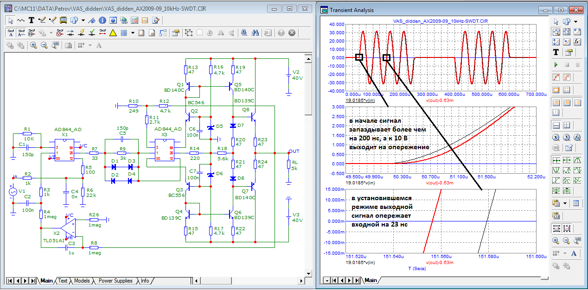This screenshot has height=290, width=588.
Task: Open the dropdown arrow beside the grid icon
Action: pos(133,33)
